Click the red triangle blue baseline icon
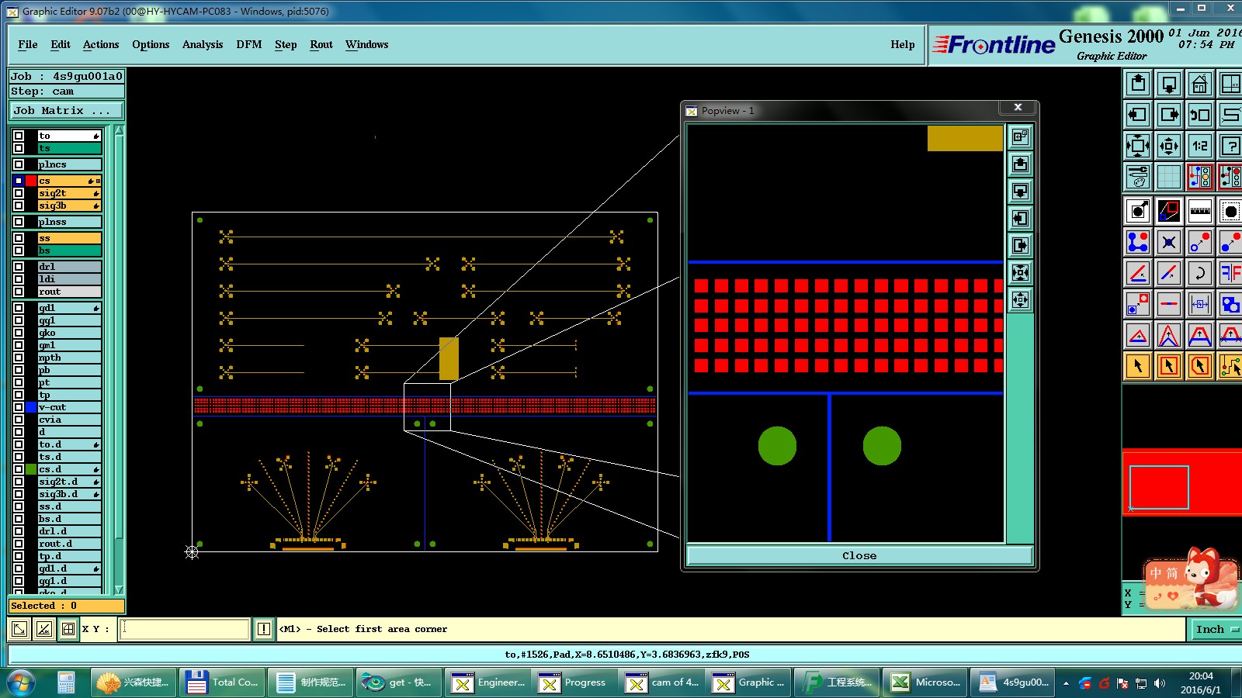The image size is (1242, 698). point(1138,335)
